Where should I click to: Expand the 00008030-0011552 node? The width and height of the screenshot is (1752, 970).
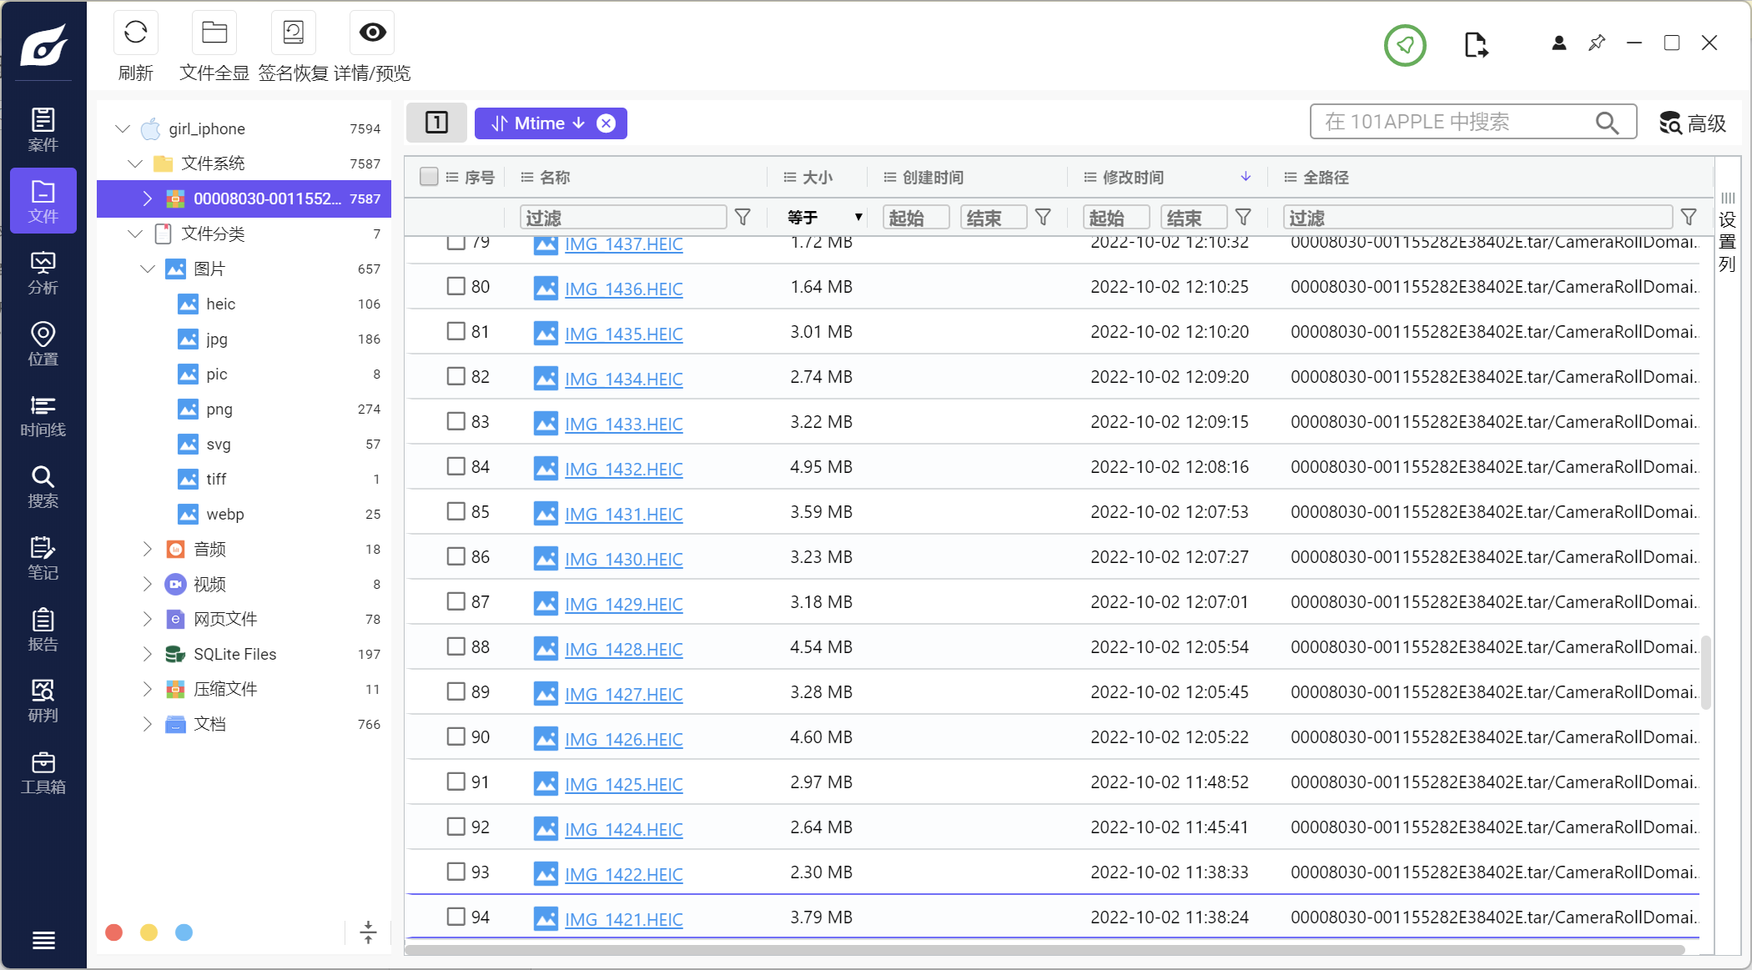(x=148, y=199)
